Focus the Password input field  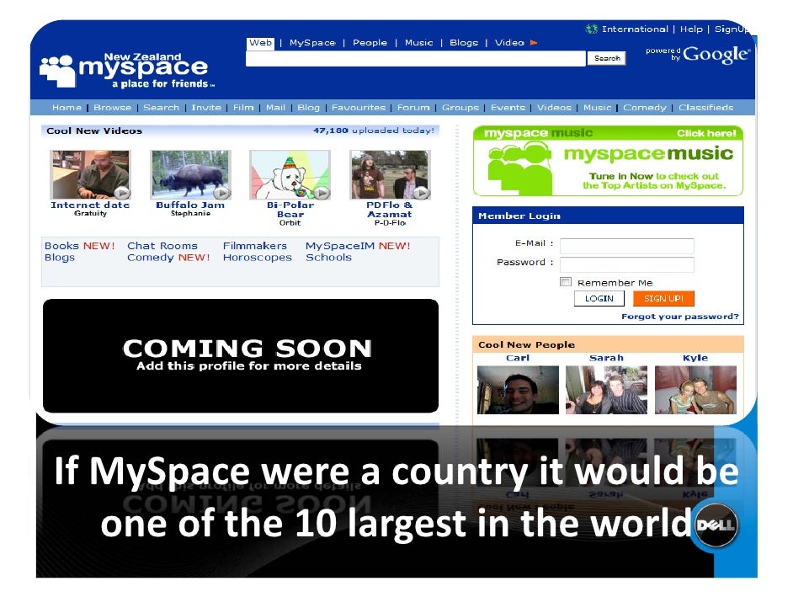626,264
